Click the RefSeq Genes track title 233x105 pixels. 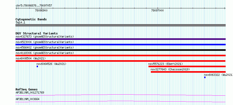click(27, 89)
